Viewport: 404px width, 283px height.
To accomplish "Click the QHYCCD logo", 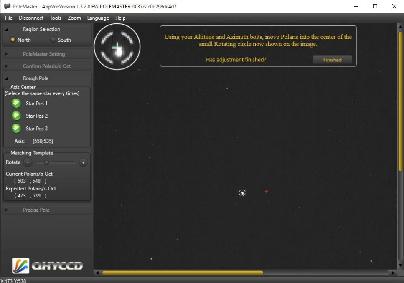I will [x=47, y=265].
